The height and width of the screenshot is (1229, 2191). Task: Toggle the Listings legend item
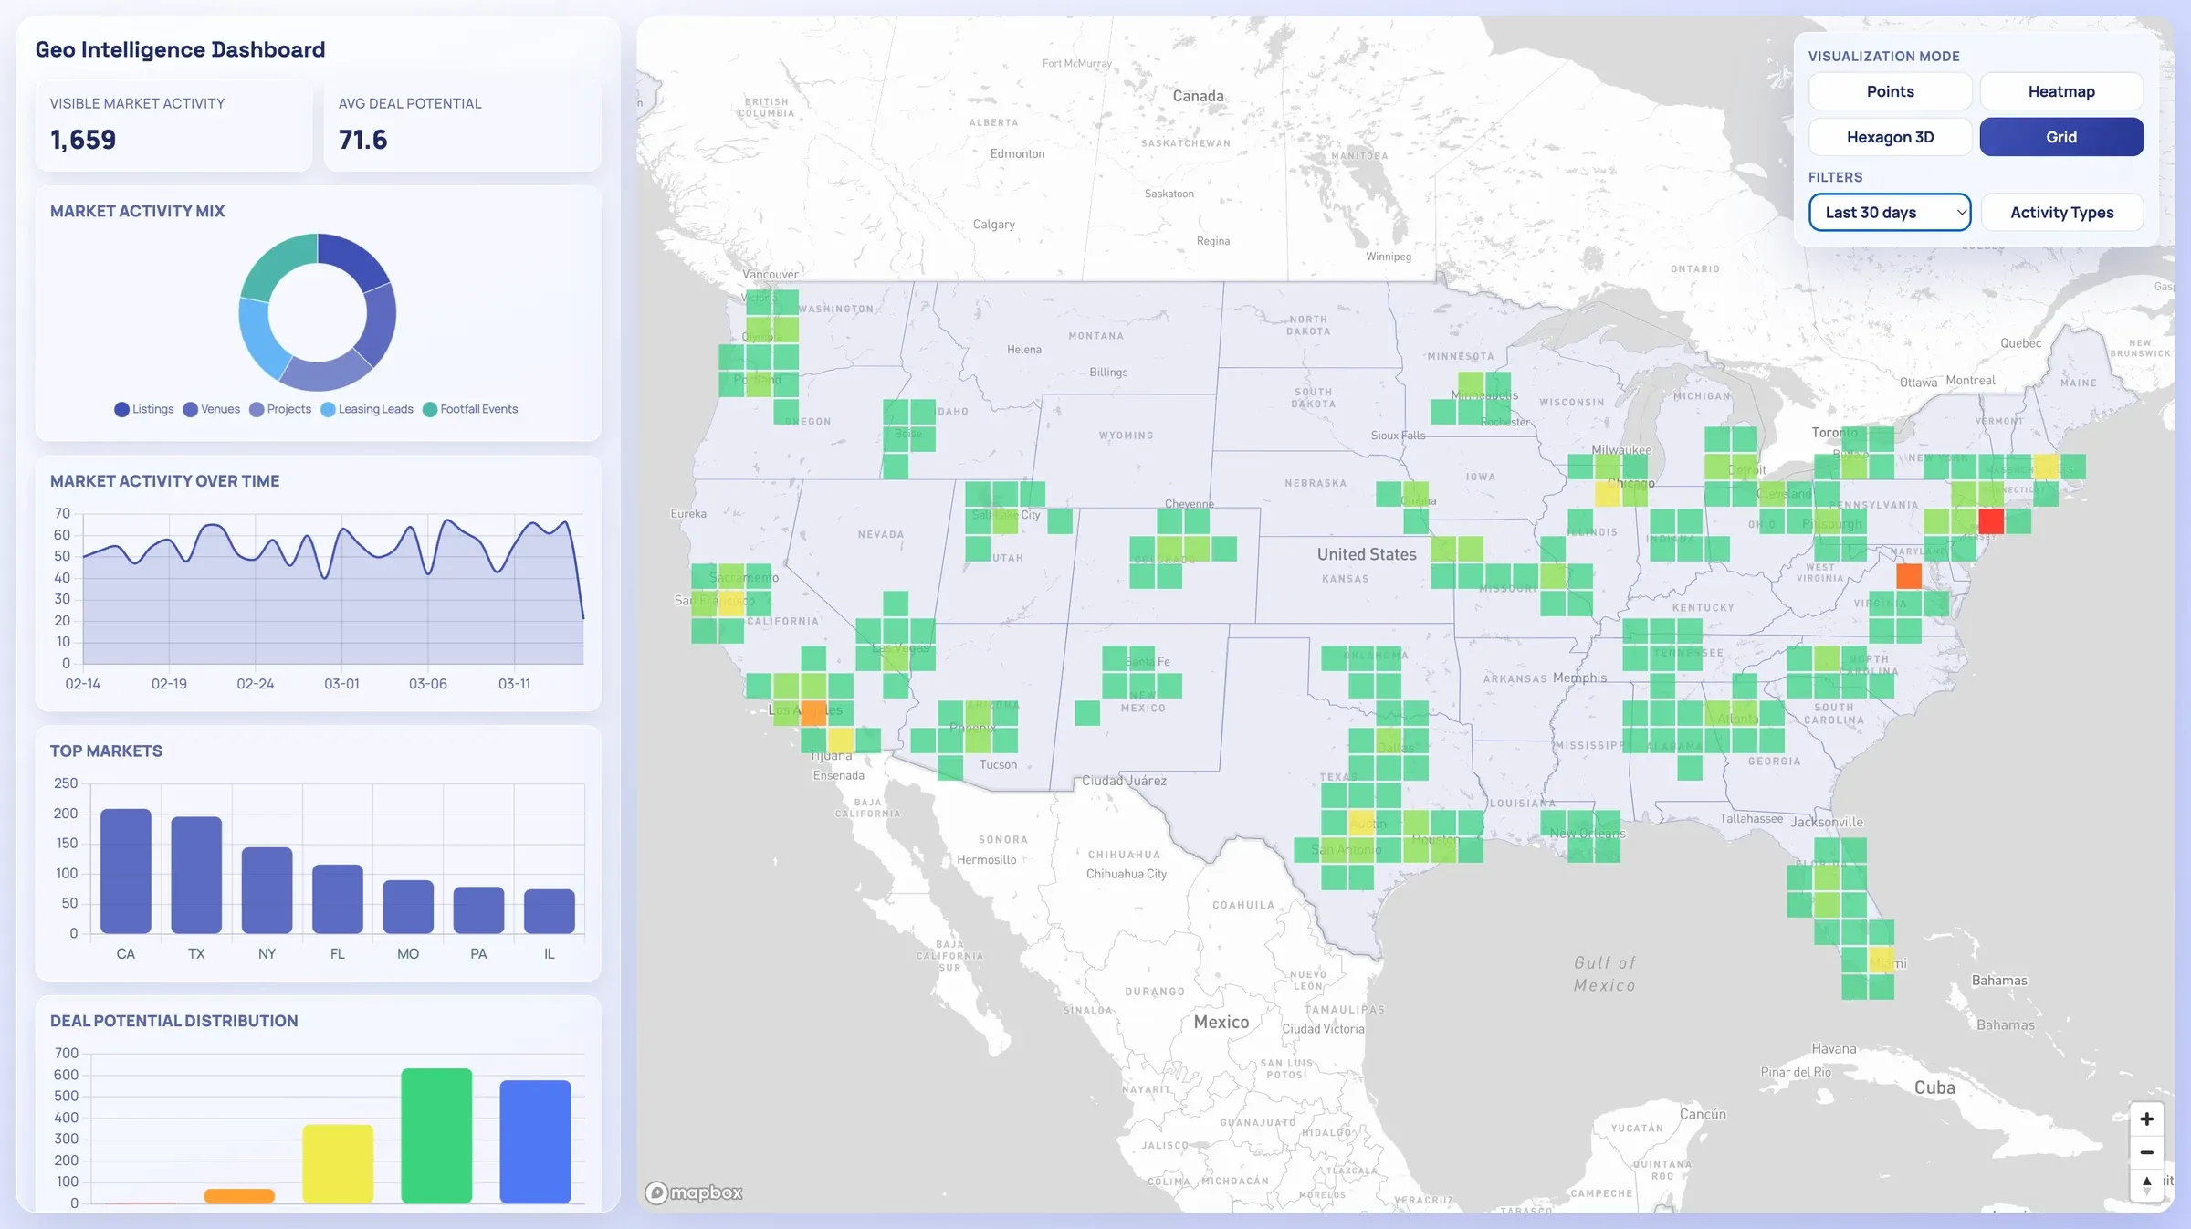(144, 409)
